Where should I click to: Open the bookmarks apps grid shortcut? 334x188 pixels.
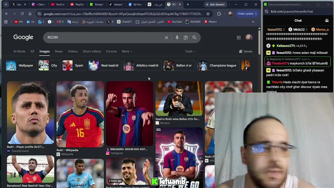click(x=6, y=22)
